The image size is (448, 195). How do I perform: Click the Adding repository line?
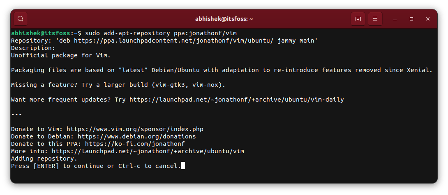[x=44, y=159]
